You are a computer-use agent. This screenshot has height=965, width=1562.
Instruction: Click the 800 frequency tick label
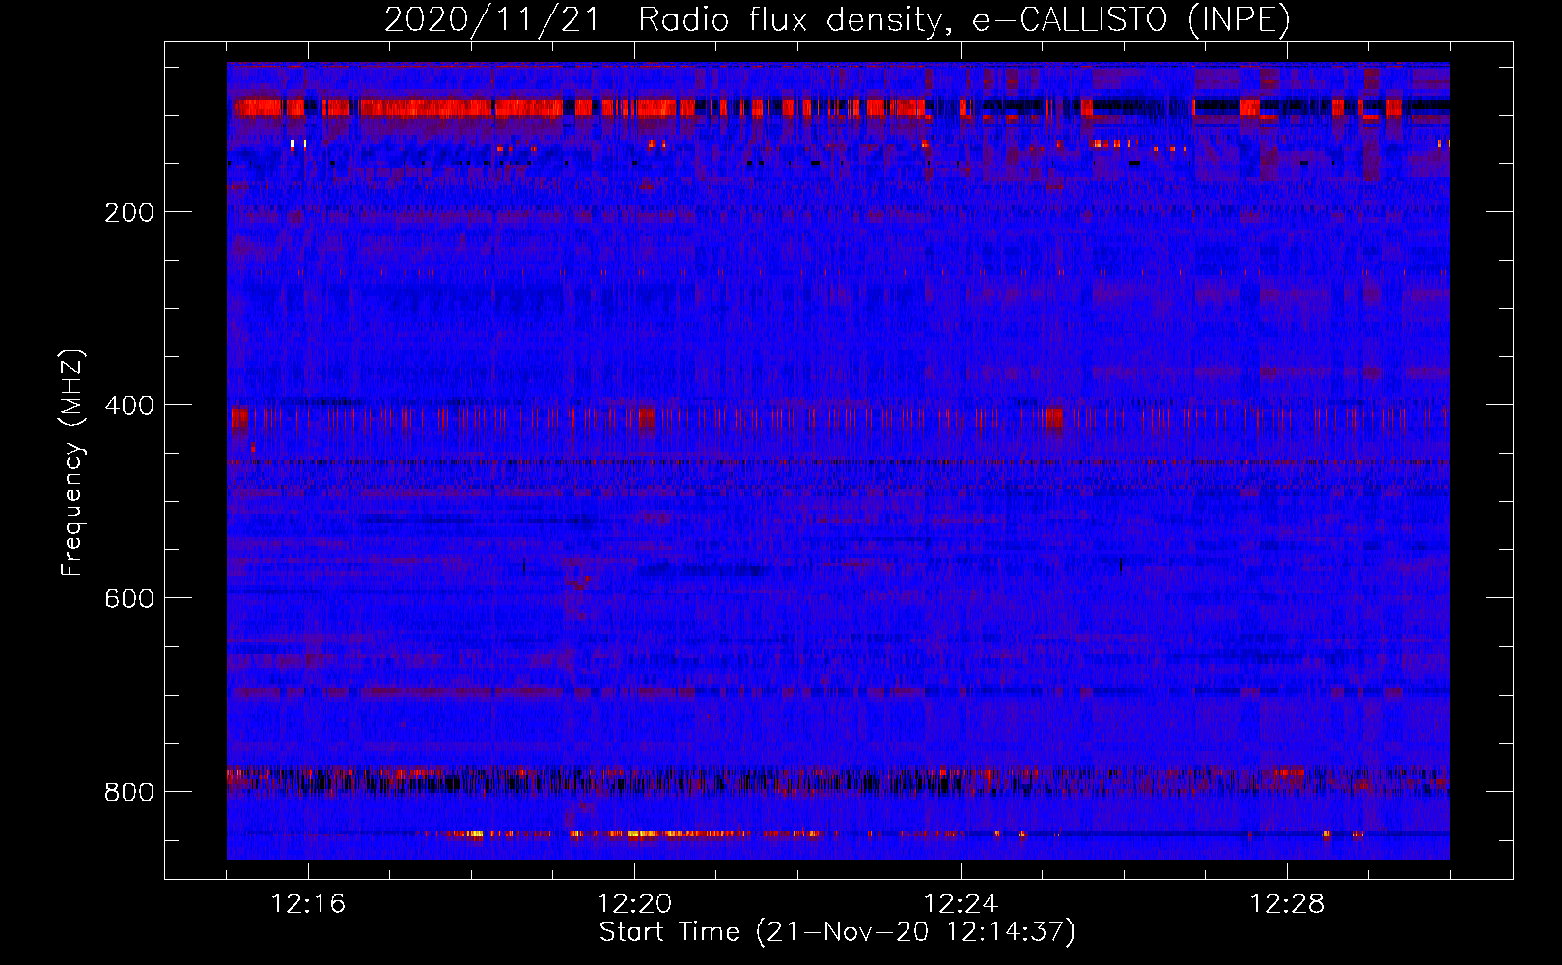[x=129, y=792]
